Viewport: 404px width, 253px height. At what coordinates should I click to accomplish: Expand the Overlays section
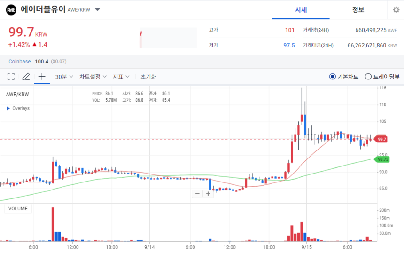pyautogui.click(x=18, y=108)
